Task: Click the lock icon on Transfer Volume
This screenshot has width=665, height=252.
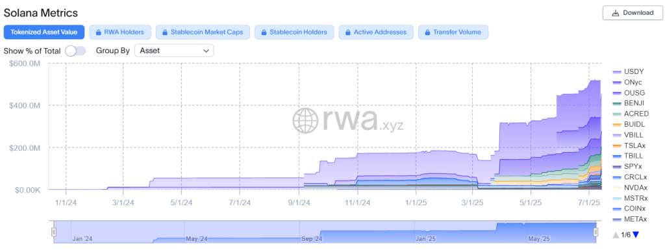Action: pos(427,32)
